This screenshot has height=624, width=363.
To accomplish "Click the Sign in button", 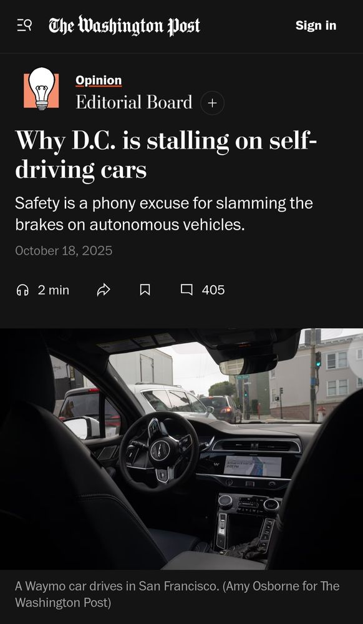I will point(316,26).
